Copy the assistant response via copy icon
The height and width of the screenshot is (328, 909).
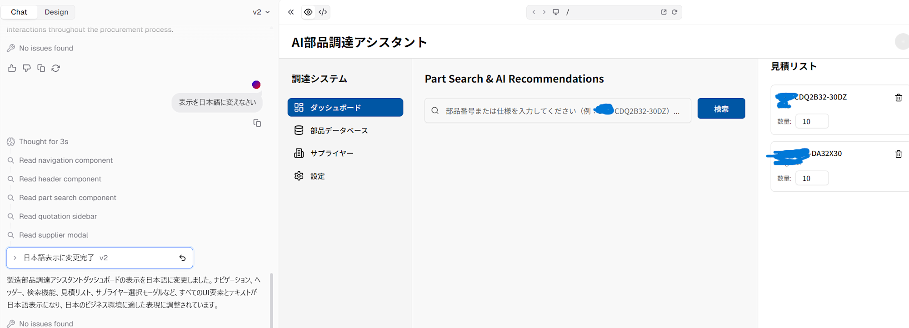coord(41,68)
